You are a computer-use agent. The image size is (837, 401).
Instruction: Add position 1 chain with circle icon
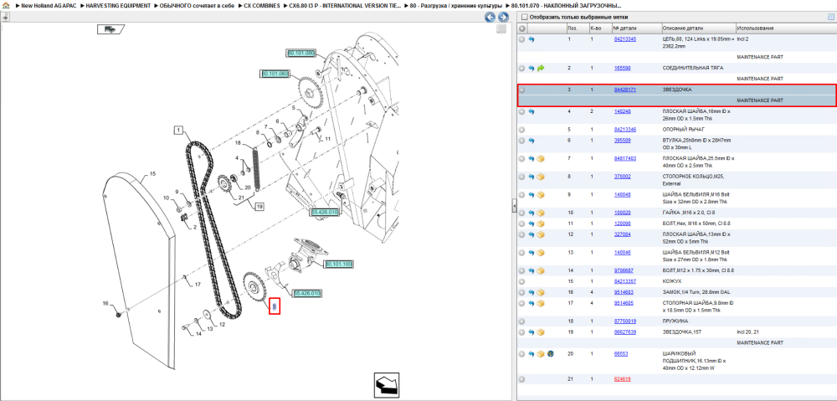tap(522, 39)
